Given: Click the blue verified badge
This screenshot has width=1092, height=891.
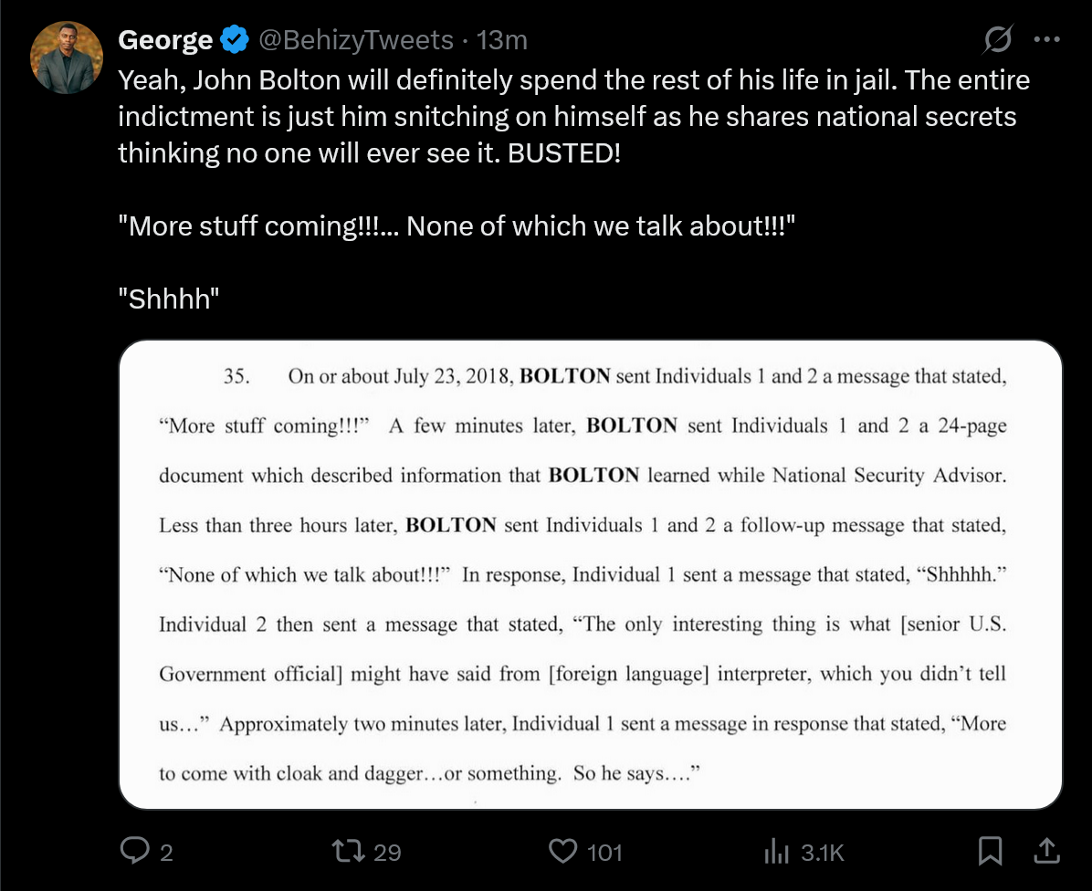Looking at the screenshot, I should click(x=236, y=40).
